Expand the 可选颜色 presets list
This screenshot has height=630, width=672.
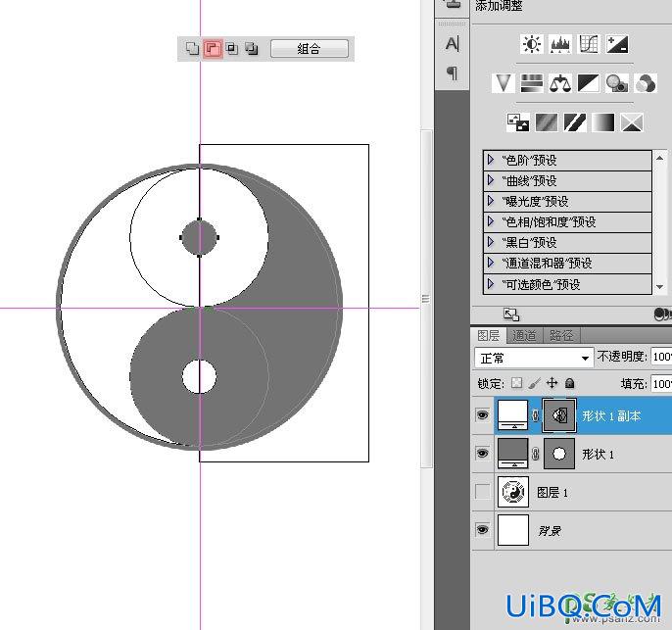(491, 284)
